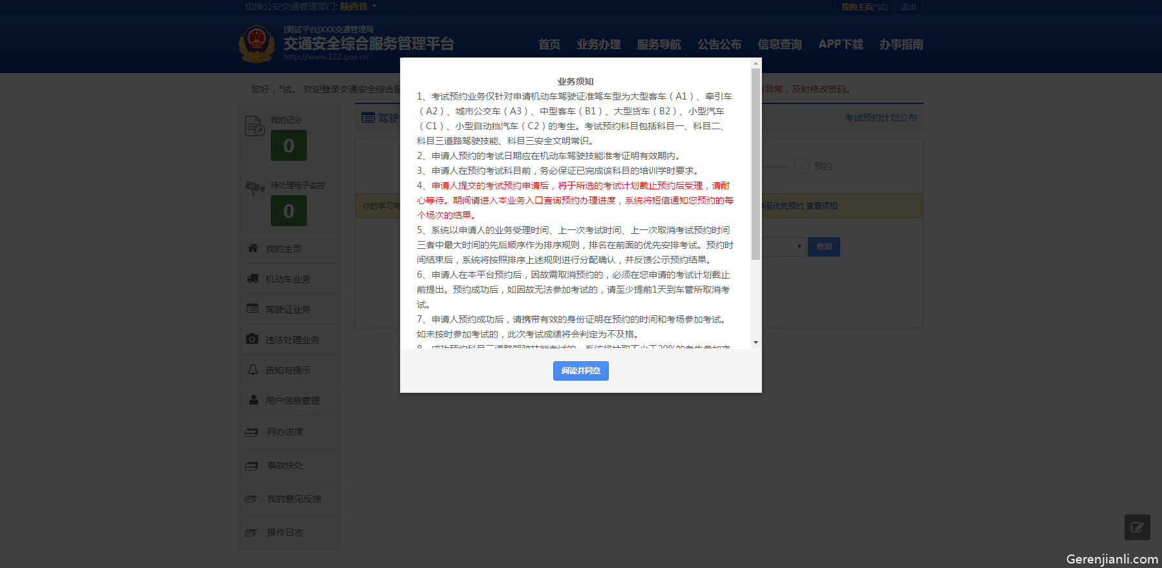Image resolution: width=1162 pixels, height=568 pixels.
Task: Click the dialog scrollbar down arrow
Action: [x=755, y=342]
